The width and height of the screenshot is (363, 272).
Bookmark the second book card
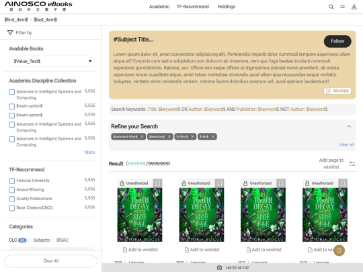pos(219,183)
